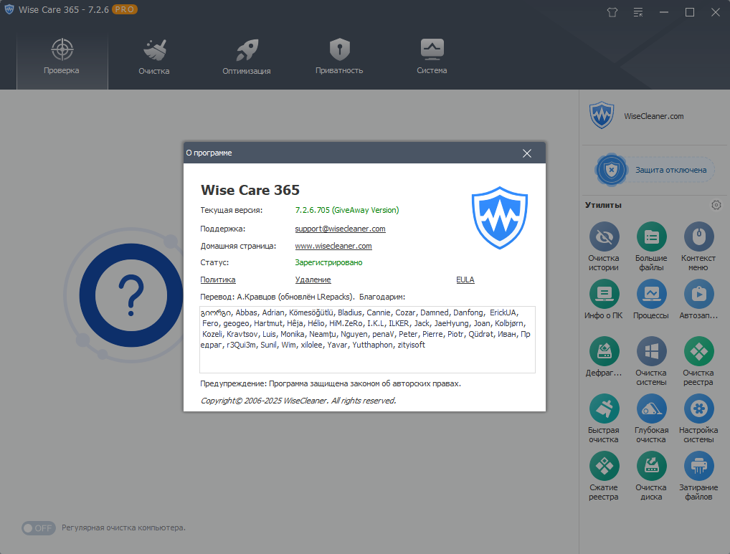730x554 pixels.
Task: Start the Очистка реестра utility
Action: pyautogui.click(x=699, y=352)
